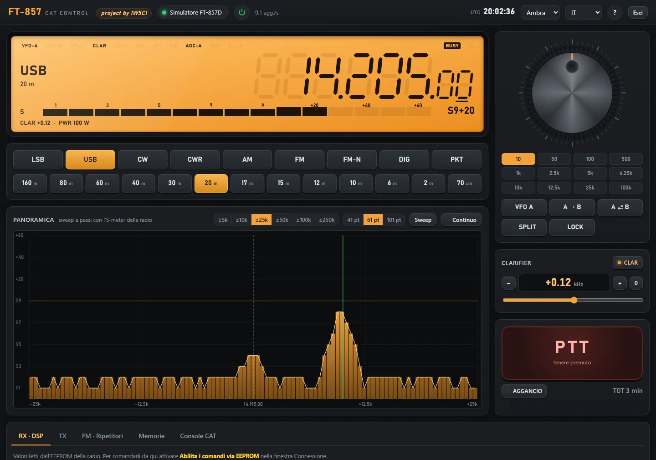Click the clarifier offset slider handle
Image resolution: width=656 pixels, height=460 pixels.
tap(574, 300)
